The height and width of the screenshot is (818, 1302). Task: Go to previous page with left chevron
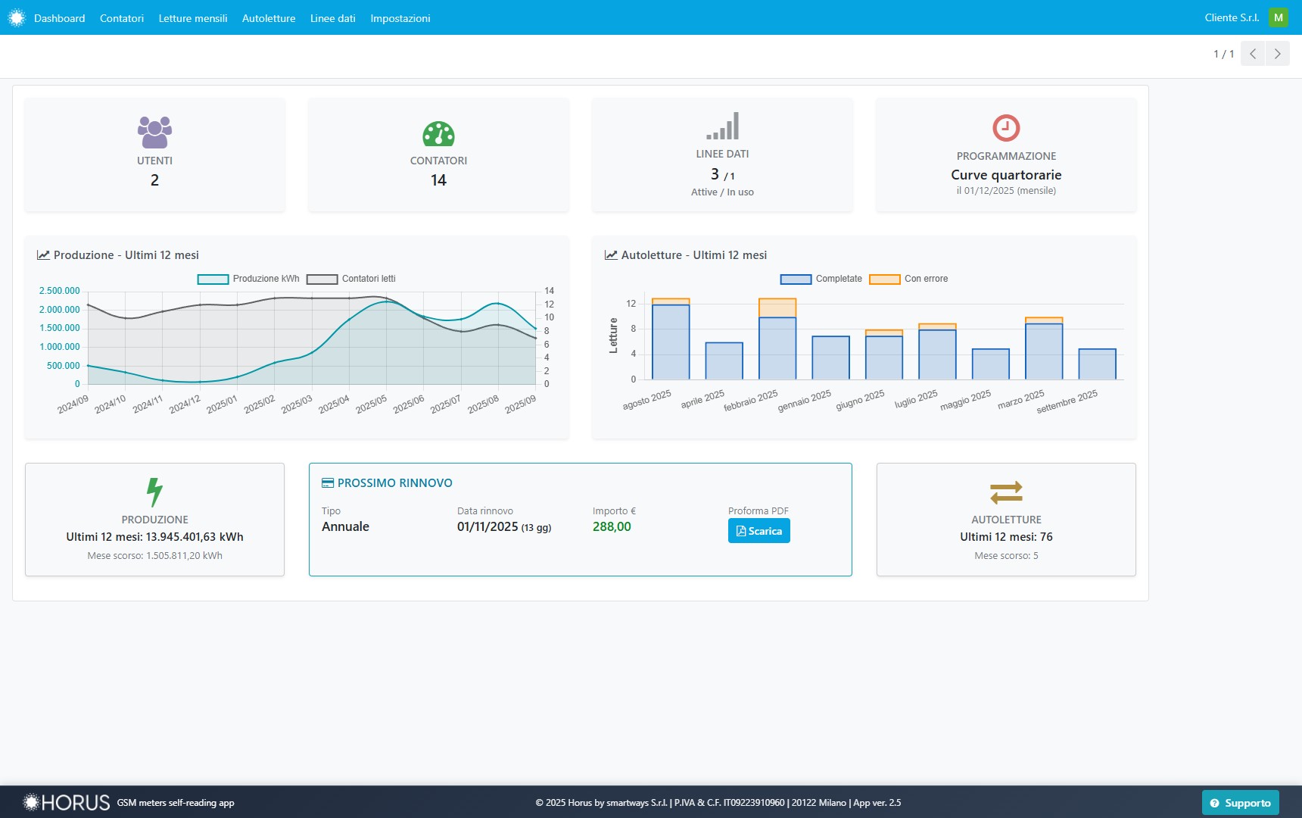(x=1253, y=54)
